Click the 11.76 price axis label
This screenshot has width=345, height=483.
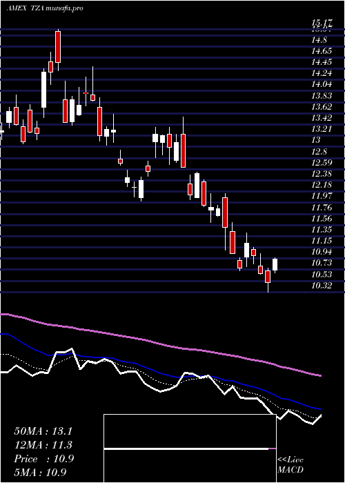322,207
